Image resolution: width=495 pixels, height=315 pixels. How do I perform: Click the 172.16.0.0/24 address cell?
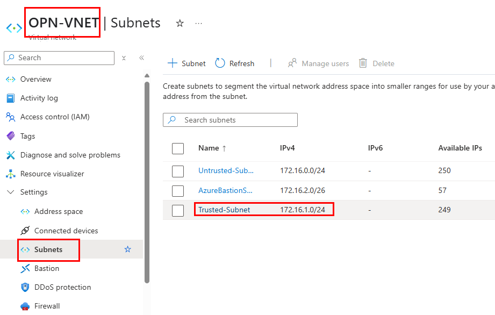tap(303, 170)
